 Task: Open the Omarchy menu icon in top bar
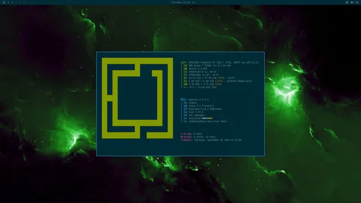[4, 2]
